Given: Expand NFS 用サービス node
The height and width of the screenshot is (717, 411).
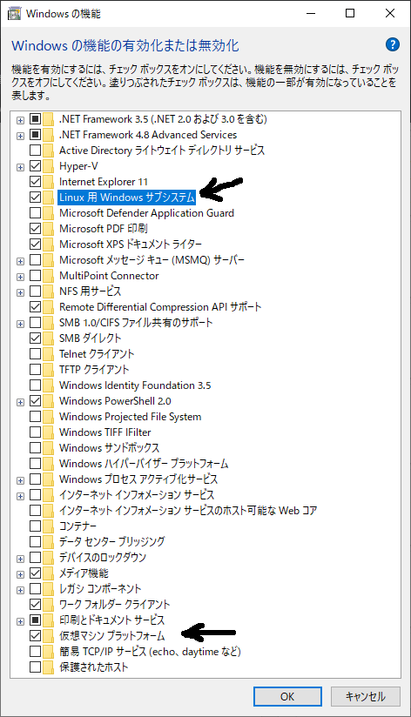Looking at the screenshot, I should pyautogui.click(x=20, y=291).
